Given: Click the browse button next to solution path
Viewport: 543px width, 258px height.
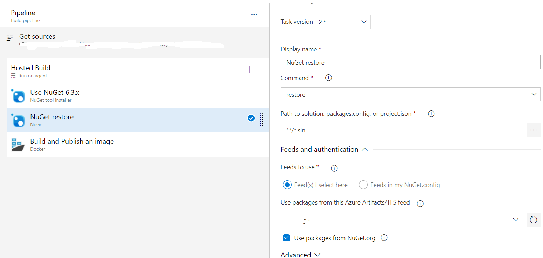Looking at the screenshot, I should coord(533,130).
